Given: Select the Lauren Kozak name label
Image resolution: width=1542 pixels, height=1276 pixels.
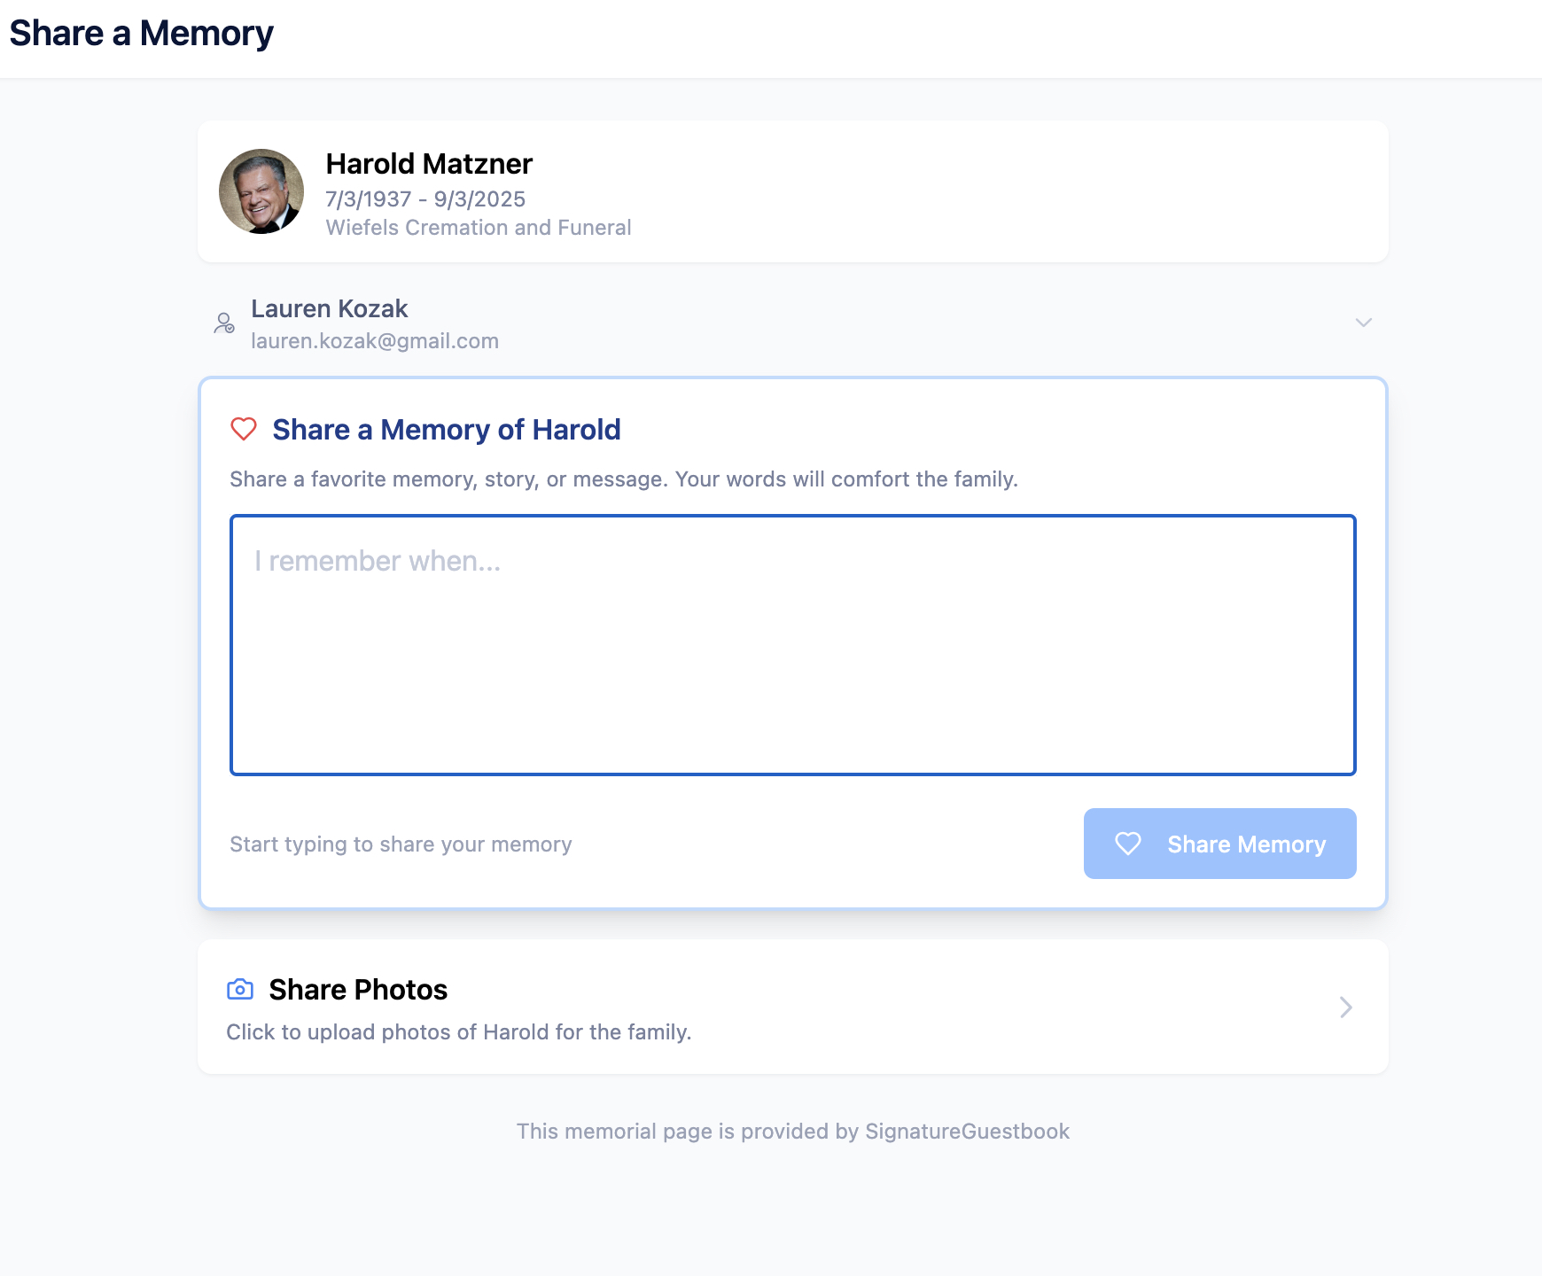Looking at the screenshot, I should pyautogui.click(x=329, y=308).
